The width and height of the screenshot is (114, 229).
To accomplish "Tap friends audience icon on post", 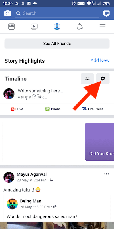I will point(51,180).
